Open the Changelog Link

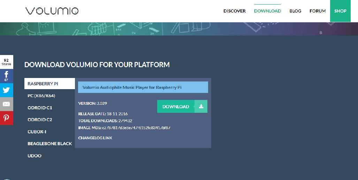click(95, 138)
